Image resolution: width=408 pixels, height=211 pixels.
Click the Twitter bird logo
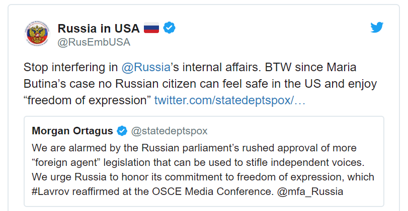point(377,27)
